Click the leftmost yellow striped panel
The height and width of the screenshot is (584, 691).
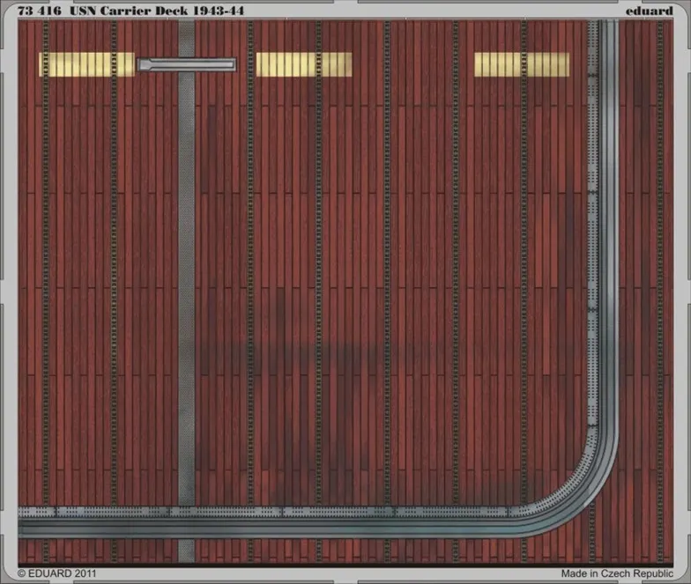86,64
